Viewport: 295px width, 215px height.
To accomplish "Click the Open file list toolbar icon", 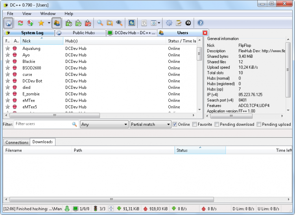I will [x=144, y=23].
